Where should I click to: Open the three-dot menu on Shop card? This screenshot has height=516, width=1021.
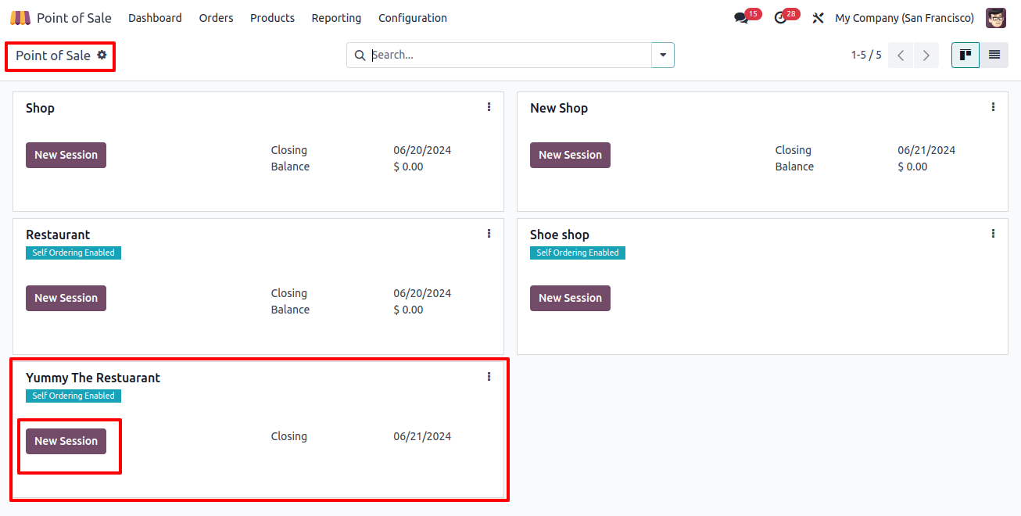tap(489, 107)
